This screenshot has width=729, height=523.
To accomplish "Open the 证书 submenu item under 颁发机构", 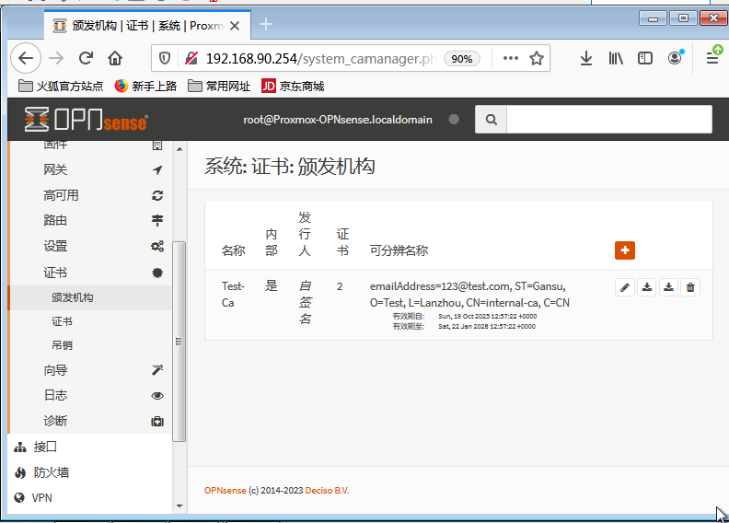I will [63, 321].
